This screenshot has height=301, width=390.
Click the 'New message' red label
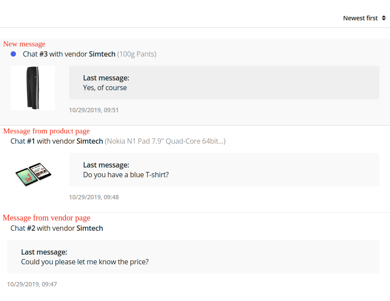(24, 44)
